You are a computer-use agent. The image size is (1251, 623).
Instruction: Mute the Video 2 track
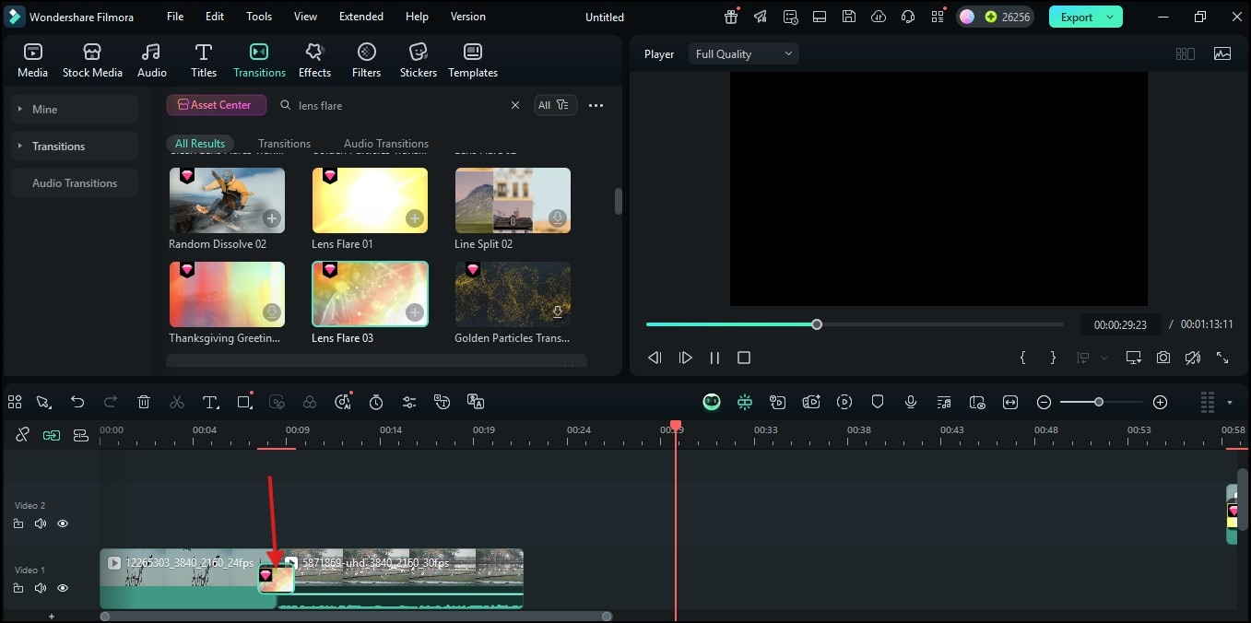point(40,523)
